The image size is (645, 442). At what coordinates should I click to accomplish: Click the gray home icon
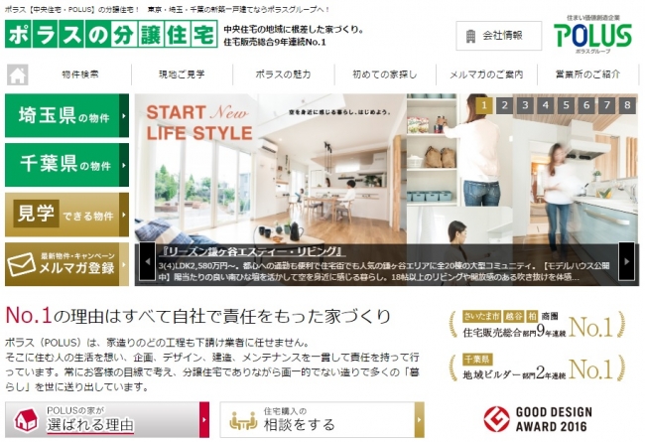(17, 74)
